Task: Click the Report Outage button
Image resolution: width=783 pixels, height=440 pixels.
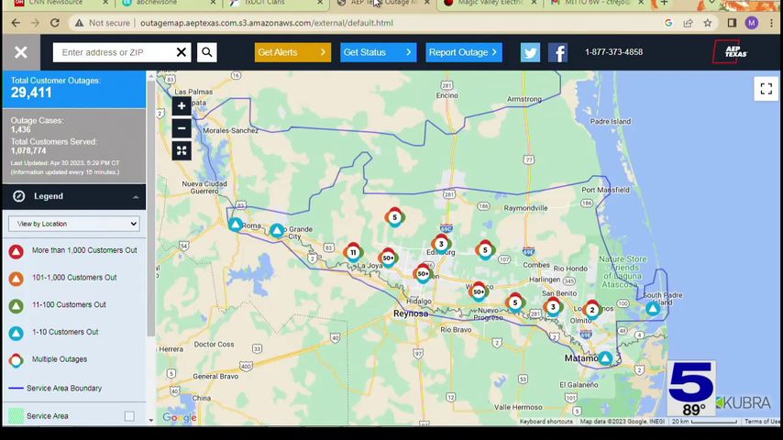Action: pos(463,52)
